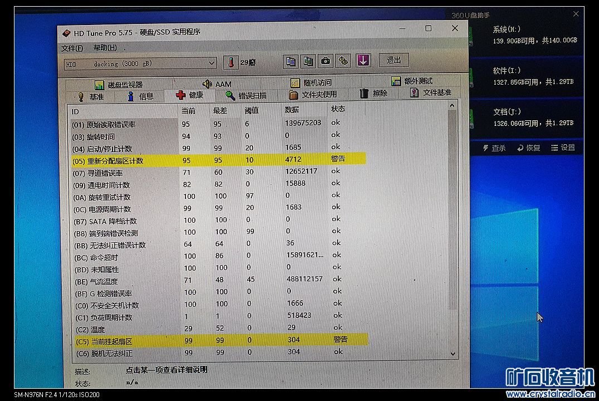Screen dimensions: 599x401
Task: Select row (BF) G 检测错误率
Action: click(x=221, y=293)
